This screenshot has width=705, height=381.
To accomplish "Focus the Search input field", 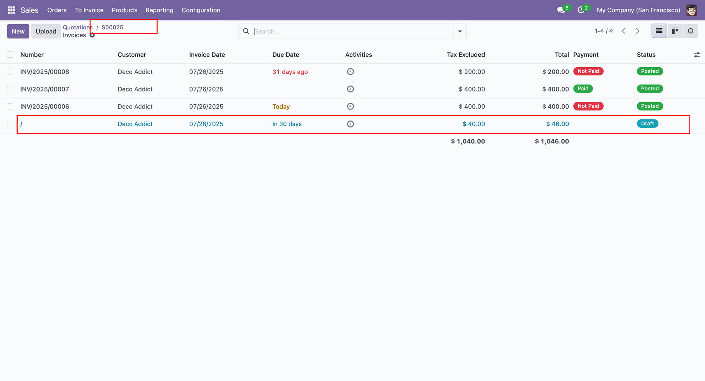I will (x=352, y=32).
